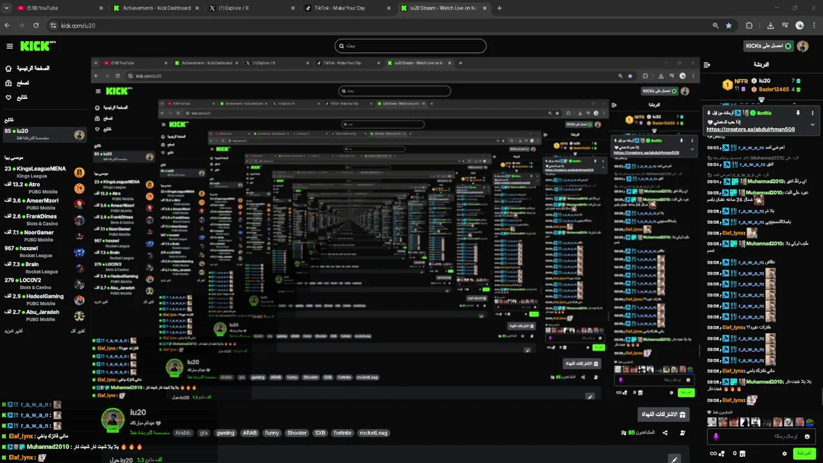Open the KingsLeagueMENA recommended channel
The width and height of the screenshot is (823, 463).
pos(44,172)
